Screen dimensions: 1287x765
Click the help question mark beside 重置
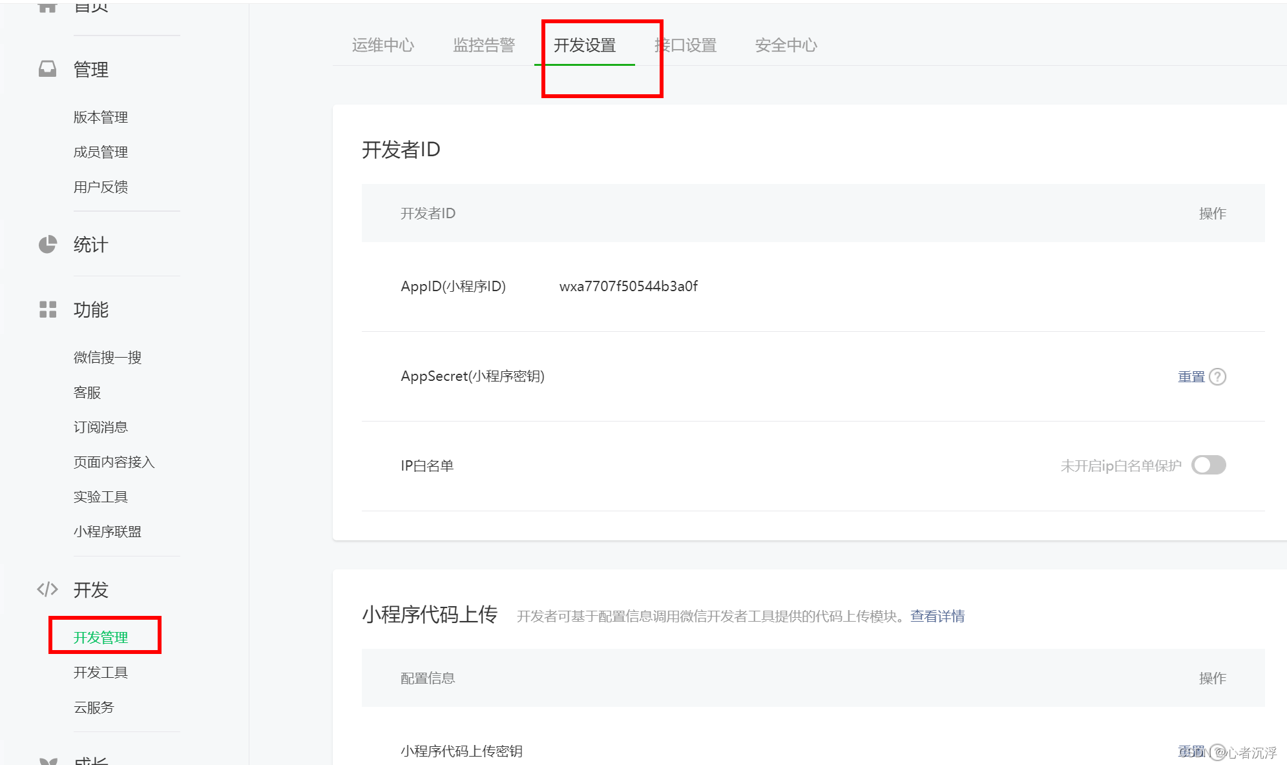(x=1217, y=376)
